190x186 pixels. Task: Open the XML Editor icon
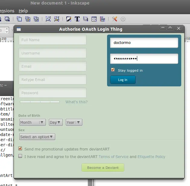(94, 19)
